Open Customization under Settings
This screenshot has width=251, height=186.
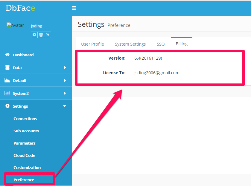tap(27, 168)
